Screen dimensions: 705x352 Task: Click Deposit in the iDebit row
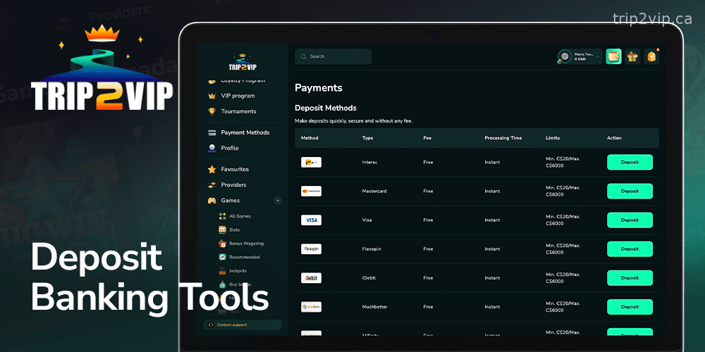point(630,278)
